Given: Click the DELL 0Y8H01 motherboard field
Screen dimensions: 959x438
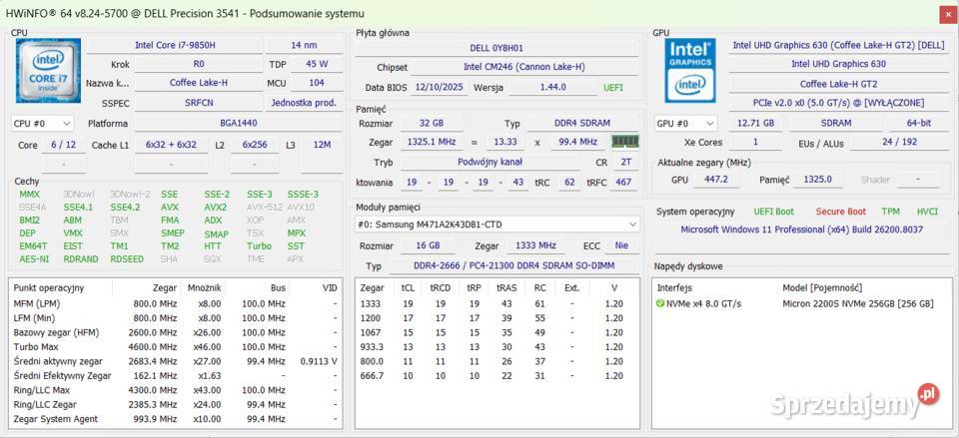Looking at the screenshot, I should (x=496, y=47).
